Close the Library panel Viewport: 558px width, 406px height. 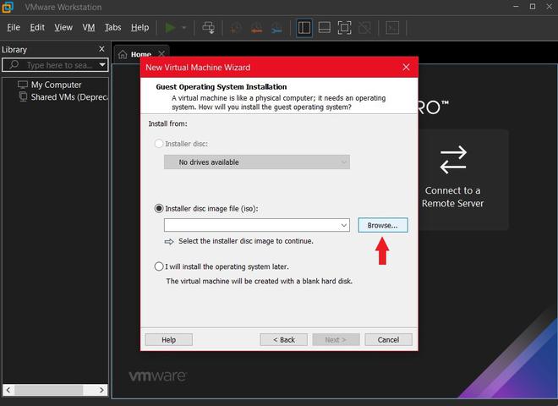[101, 49]
